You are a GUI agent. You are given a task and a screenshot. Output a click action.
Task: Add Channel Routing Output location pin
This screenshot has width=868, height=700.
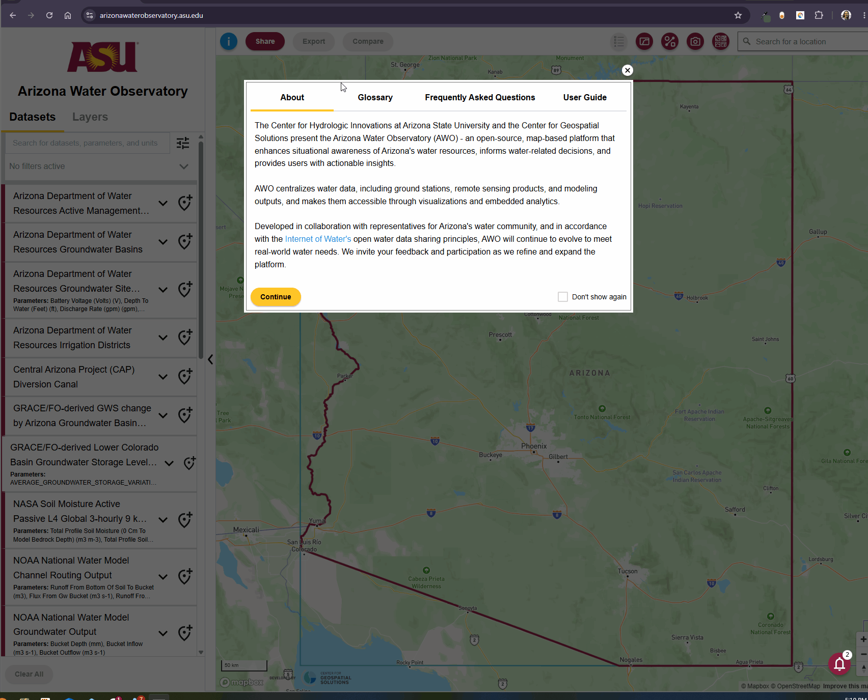pyautogui.click(x=185, y=576)
